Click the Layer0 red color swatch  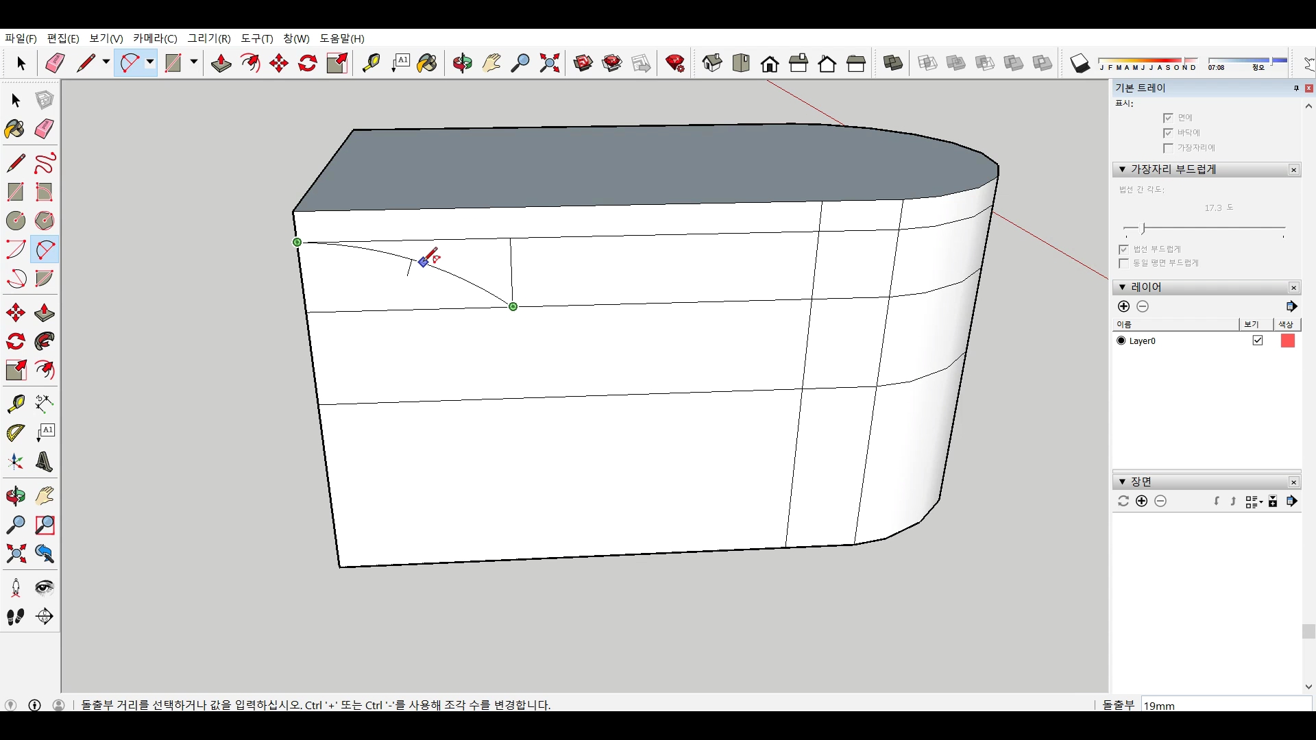point(1287,341)
